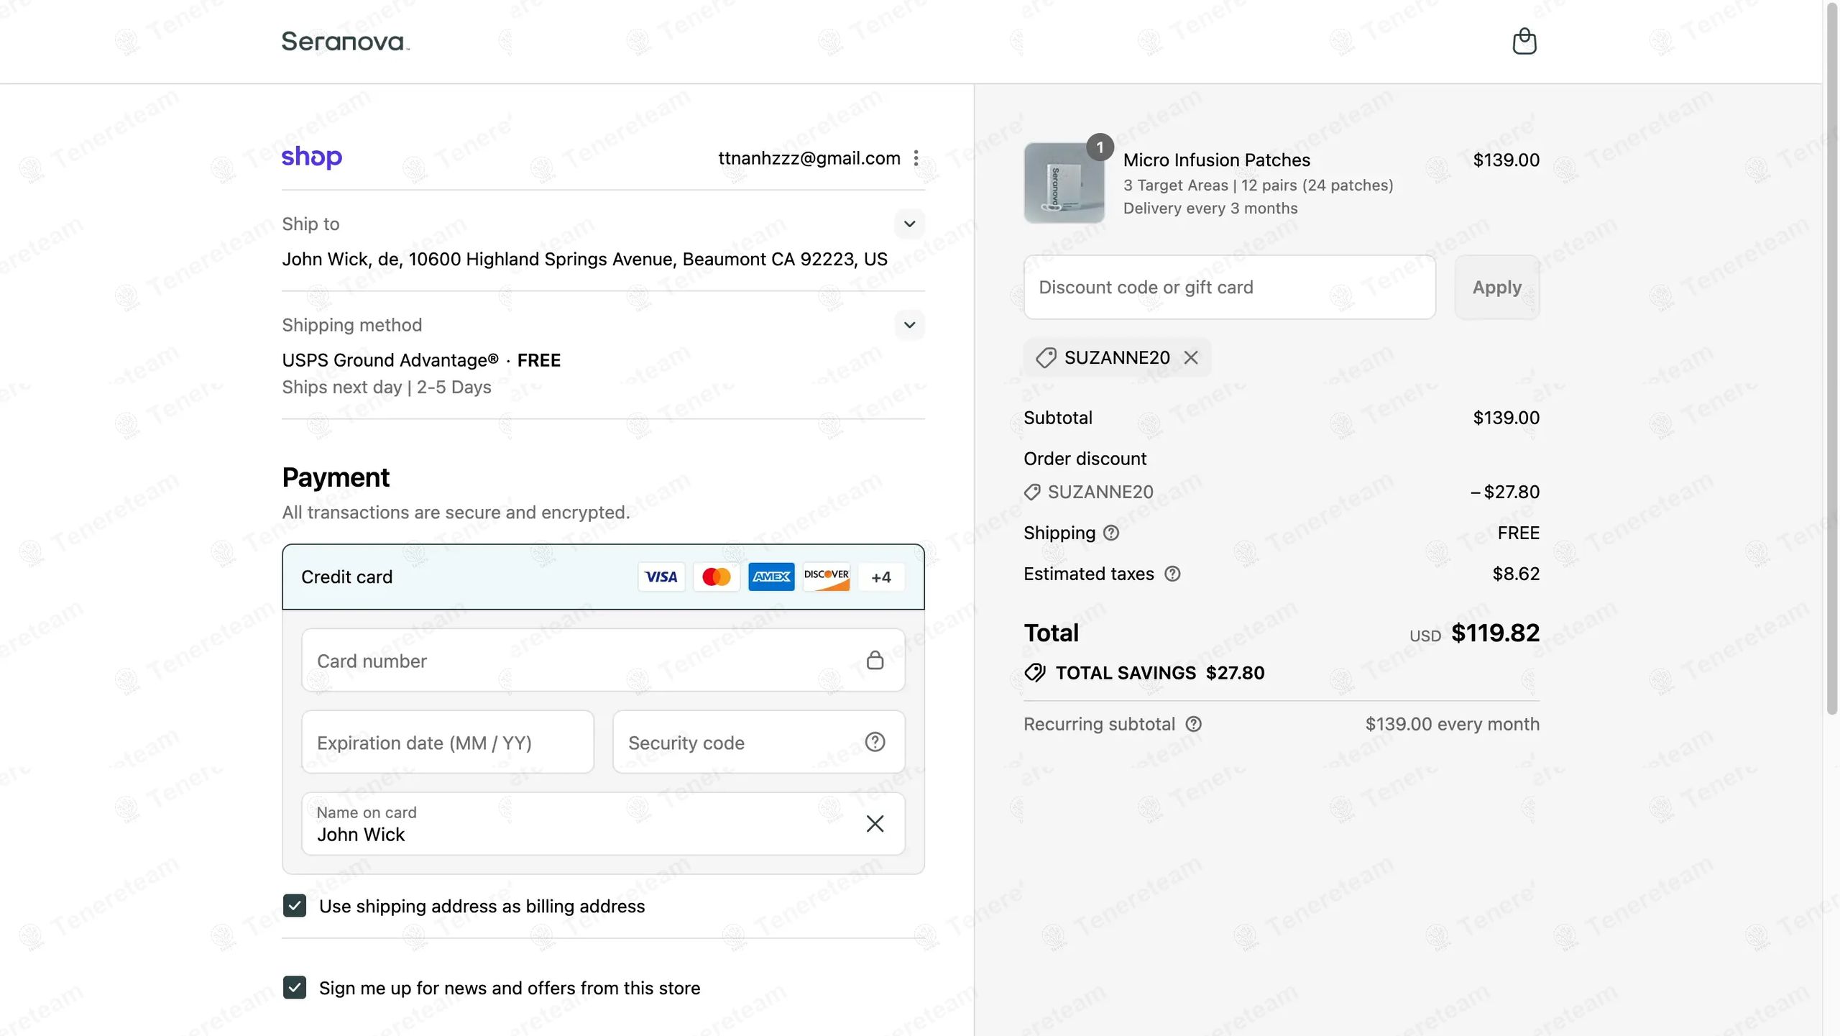Image resolution: width=1840 pixels, height=1036 pixels.
Task: Clear the Name on card field
Action: [875, 824]
